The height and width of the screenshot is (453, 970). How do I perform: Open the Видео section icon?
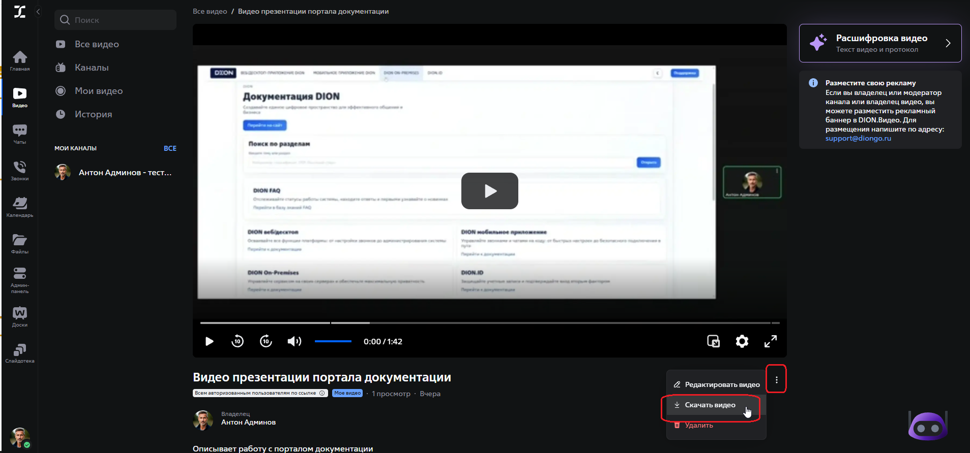(20, 98)
